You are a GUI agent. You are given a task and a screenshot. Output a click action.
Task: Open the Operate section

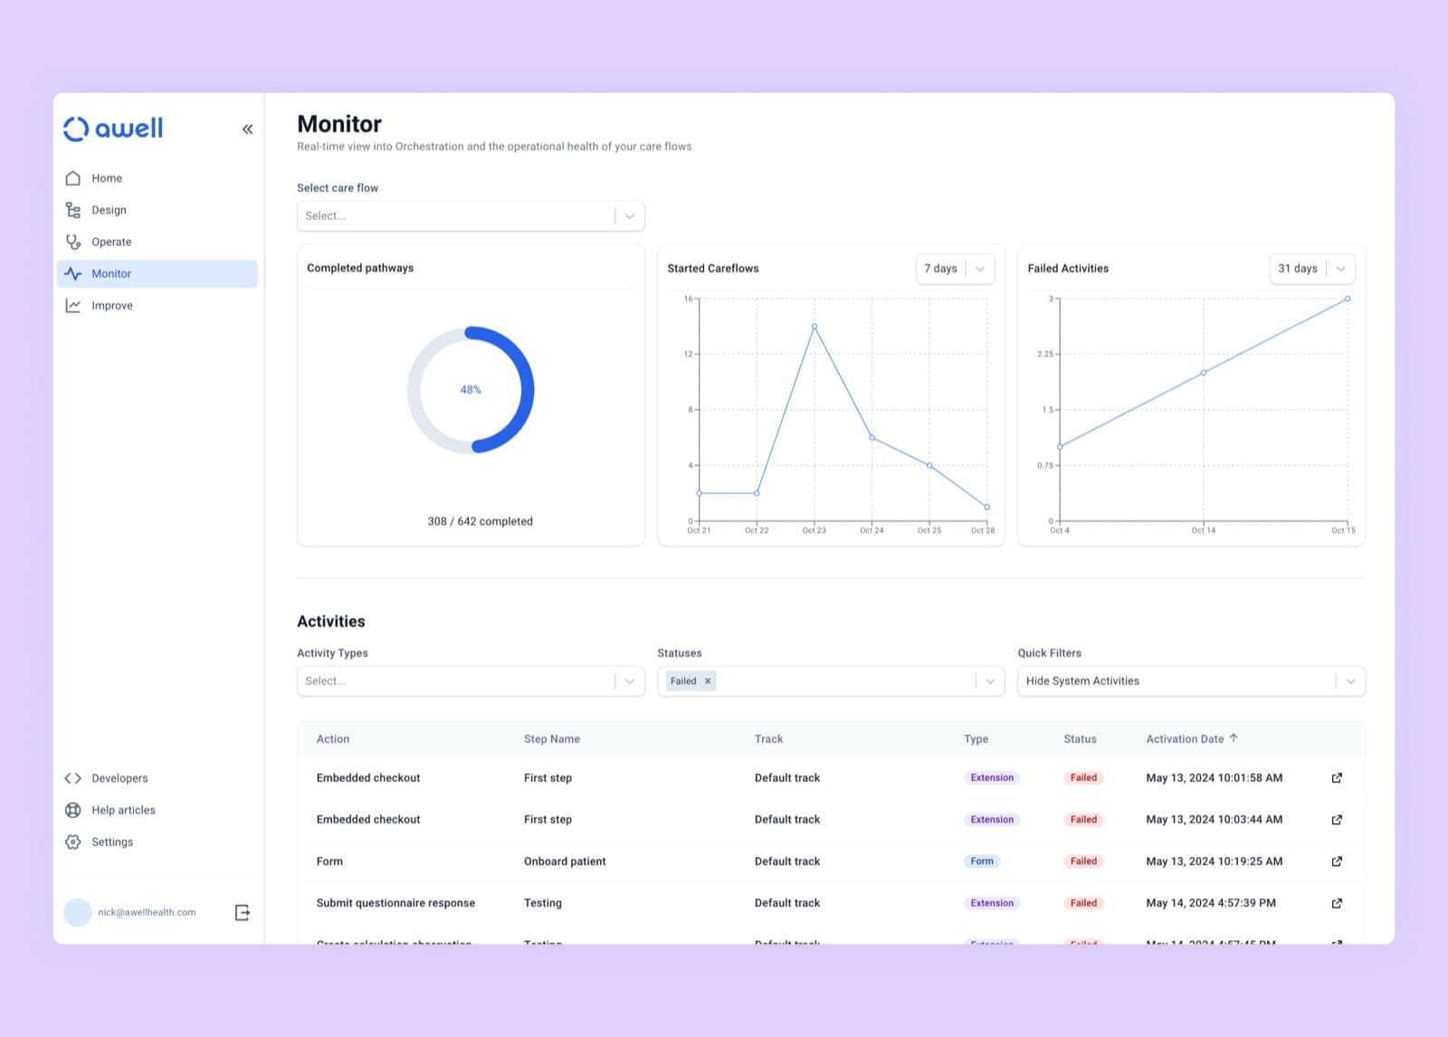[157, 242]
